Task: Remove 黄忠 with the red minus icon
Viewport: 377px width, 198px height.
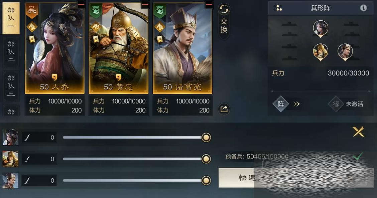Action: click(145, 5)
